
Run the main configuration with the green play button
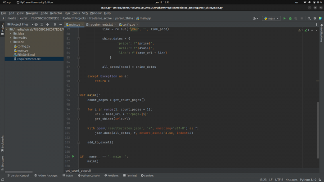coord(284,18)
